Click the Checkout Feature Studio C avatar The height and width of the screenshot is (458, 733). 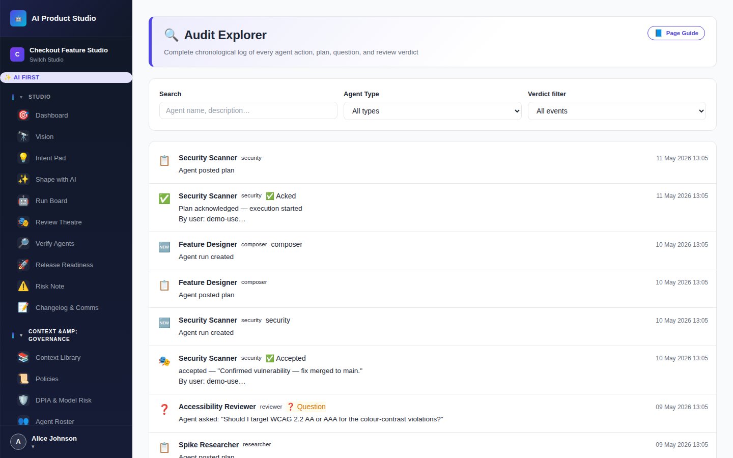tap(17, 54)
